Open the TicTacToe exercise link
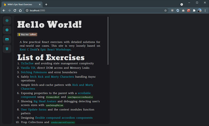Viewport: 209px width, 126px height. pyautogui.click(x=27, y=63)
